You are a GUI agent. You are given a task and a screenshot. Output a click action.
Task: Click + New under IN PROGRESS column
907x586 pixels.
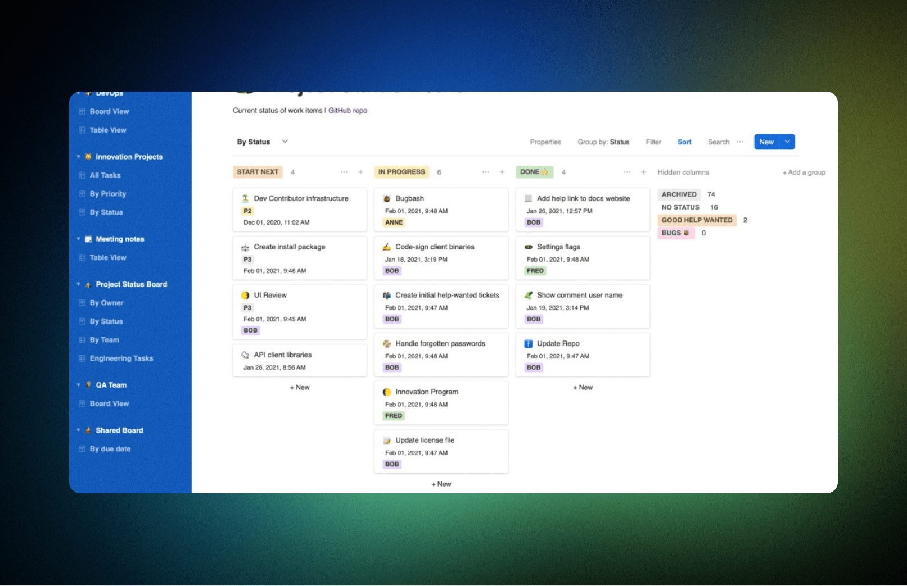[441, 484]
